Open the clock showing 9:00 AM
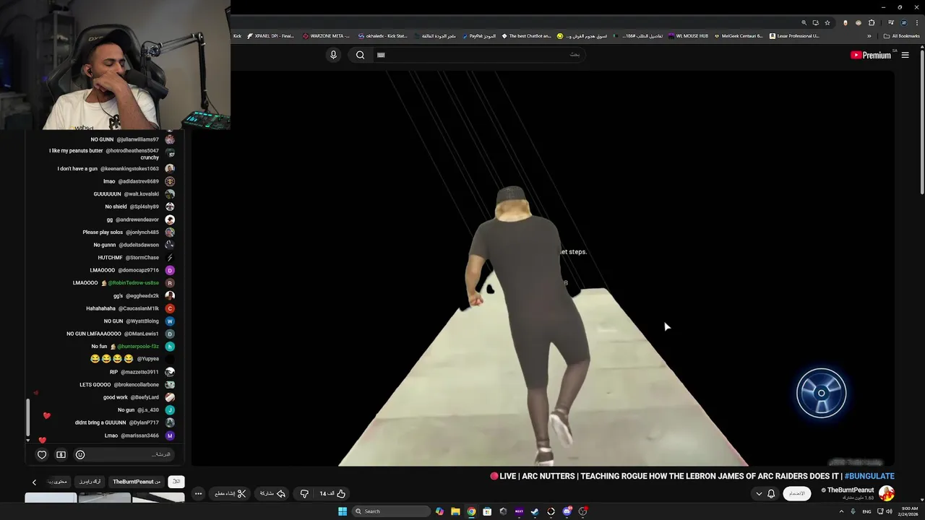Image resolution: width=925 pixels, height=520 pixels. click(908, 511)
